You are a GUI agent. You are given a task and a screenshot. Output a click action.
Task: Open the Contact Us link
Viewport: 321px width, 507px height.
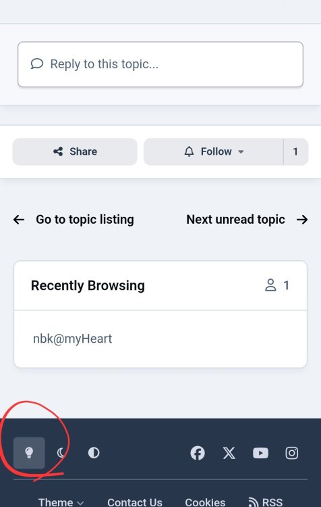tap(135, 502)
